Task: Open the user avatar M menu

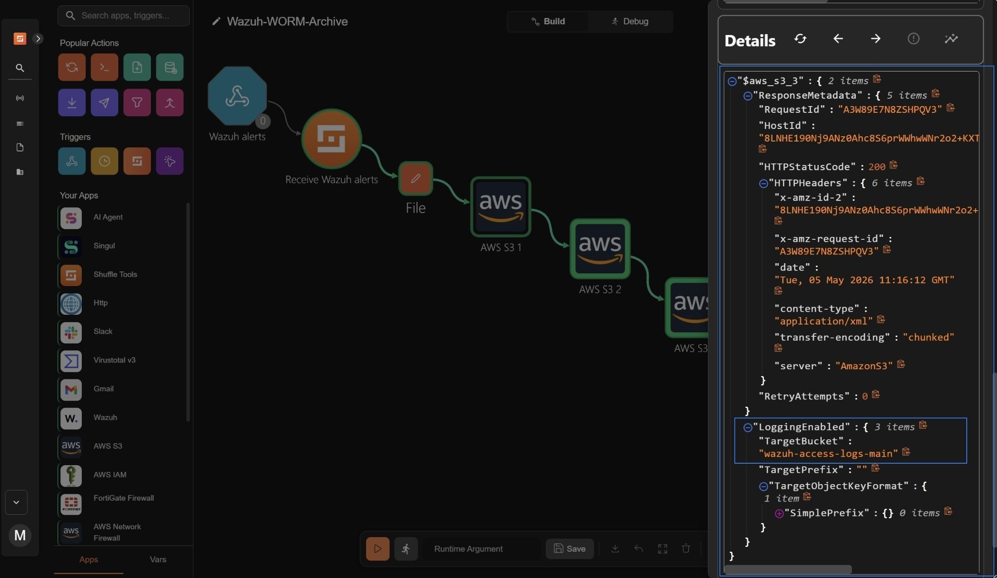Action: tap(20, 536)
